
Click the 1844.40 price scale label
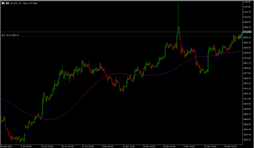click(247, 129)
